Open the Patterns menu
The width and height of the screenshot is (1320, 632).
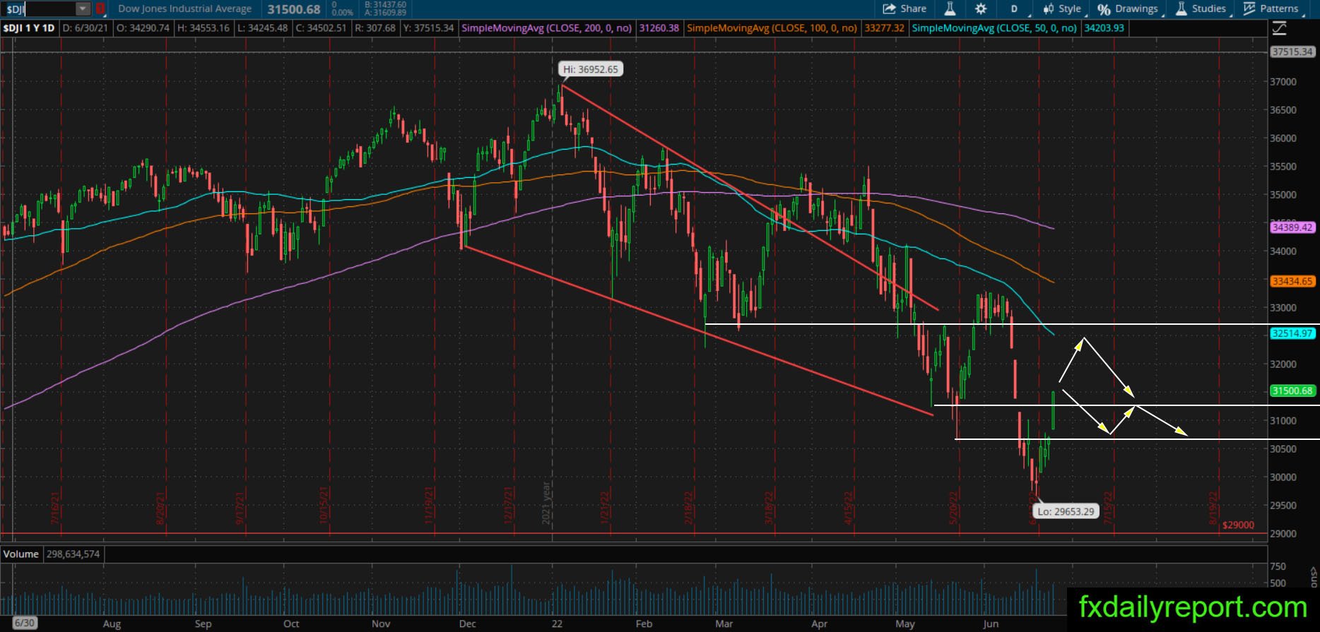(1272, 9)
